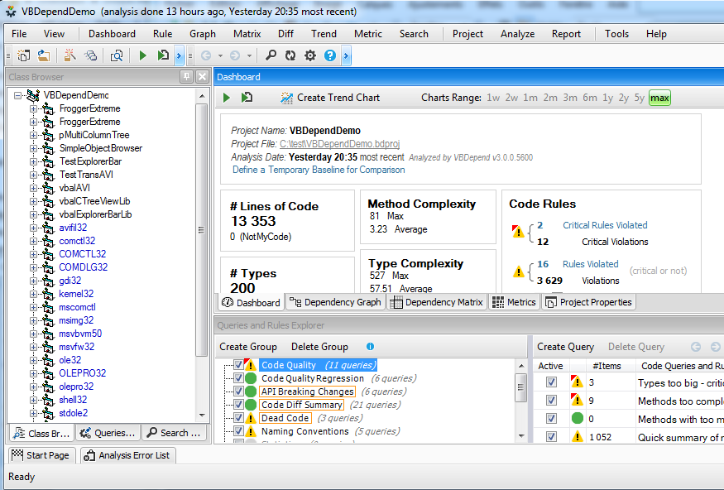Click the blue info icon beside Delete Group
Image resolution: width=724 pixels, height=490 pixels.
coord(370,347)
